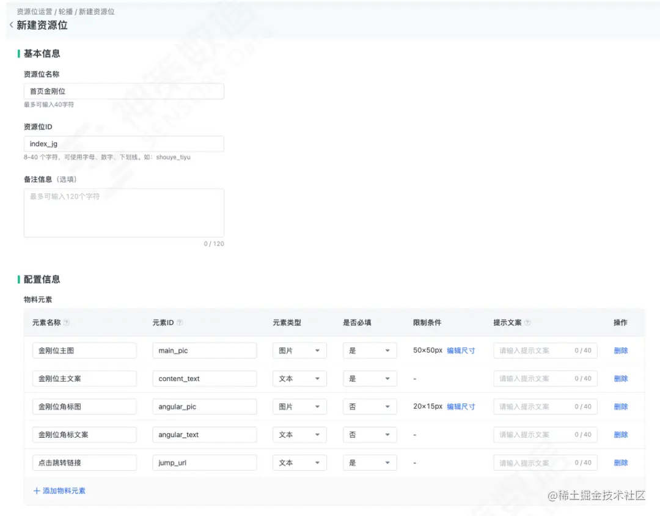Click the 限制条件 column header
Screen dimensions: 660x516
427,323
